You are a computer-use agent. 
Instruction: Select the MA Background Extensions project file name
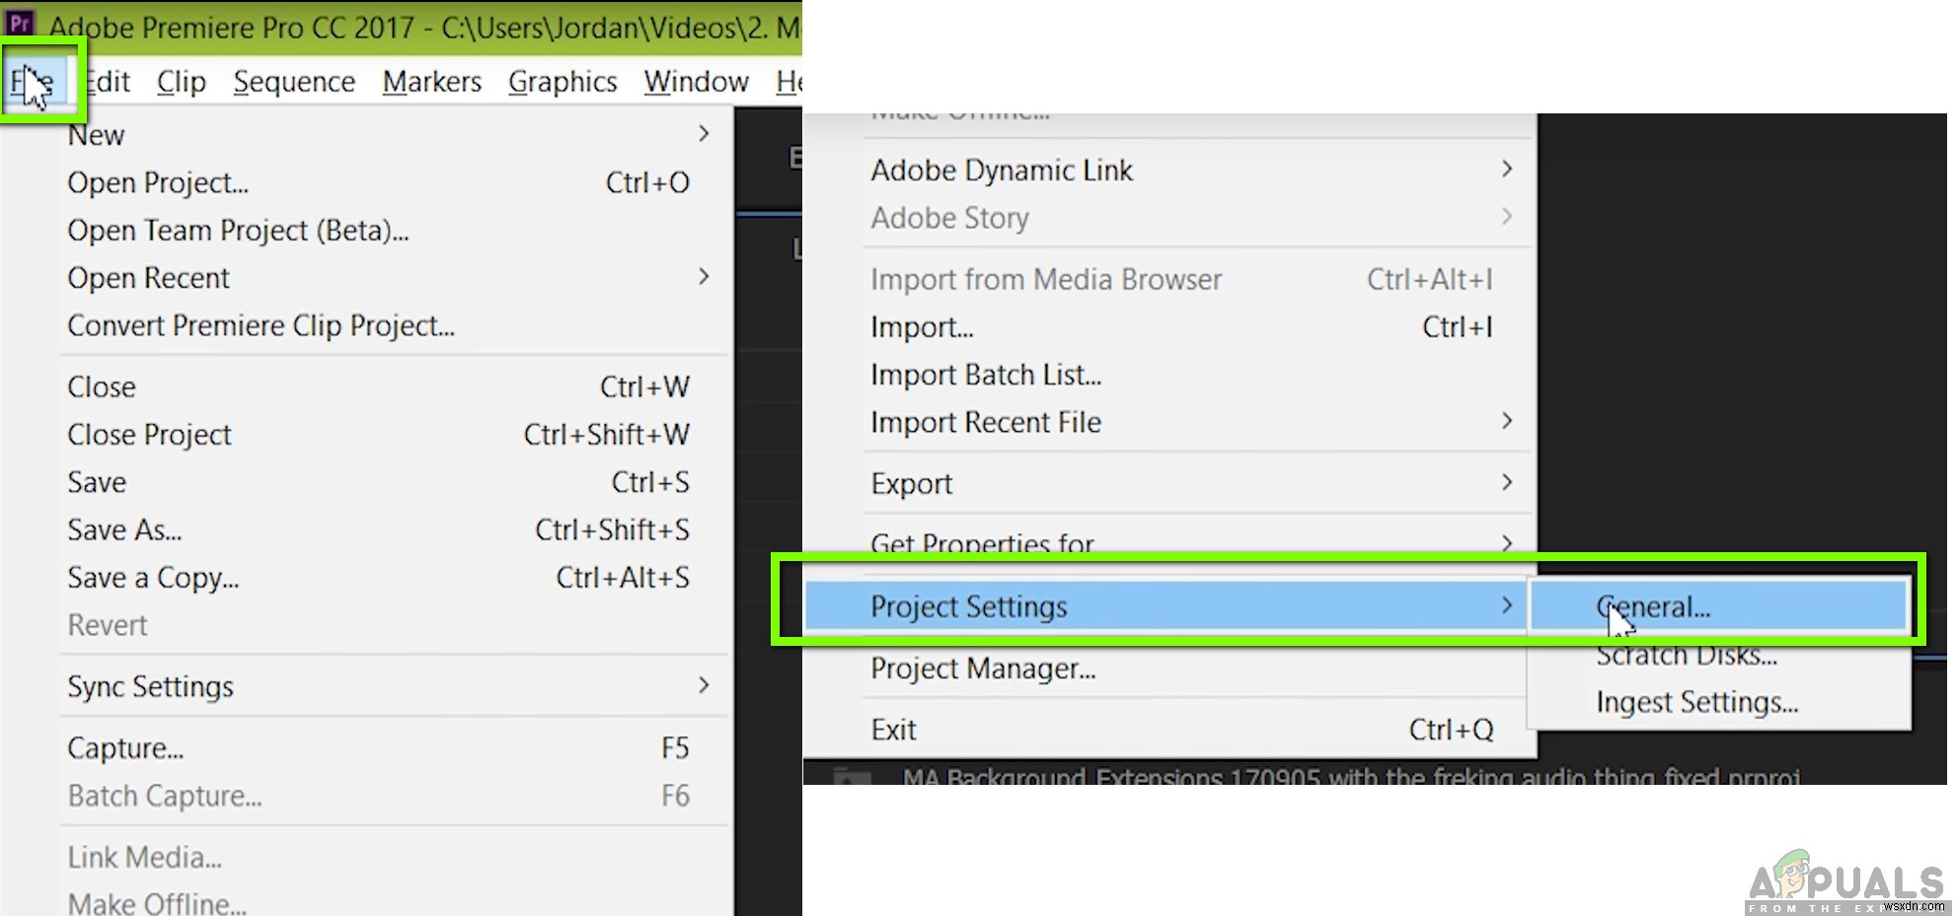tap(1351, 776)
